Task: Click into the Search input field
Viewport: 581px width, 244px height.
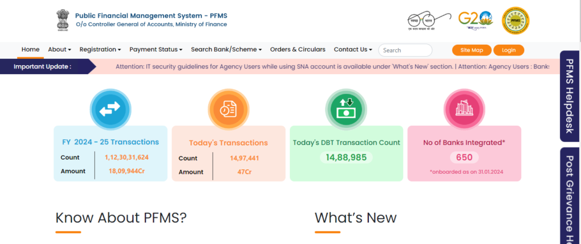Action: [x=405, y=50]
